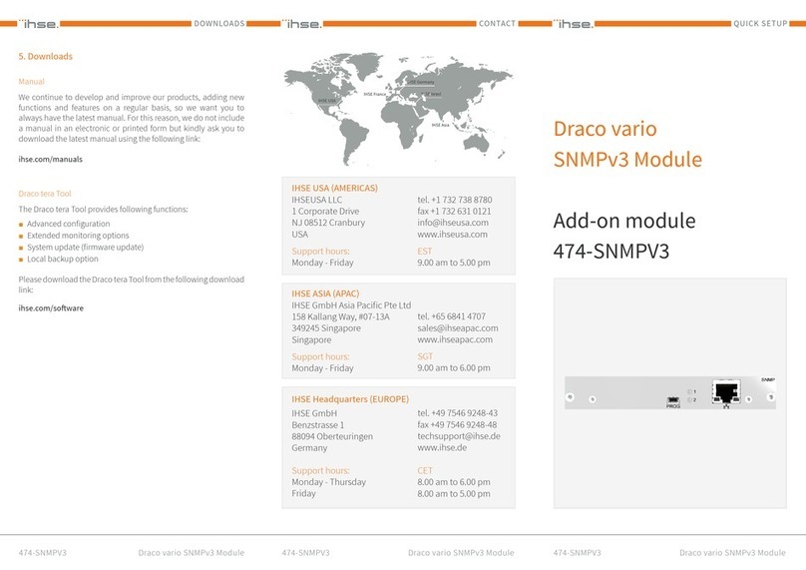Click the 'CET' time zone label
Viewport: 806px width, 570px height.
point(425,470)
